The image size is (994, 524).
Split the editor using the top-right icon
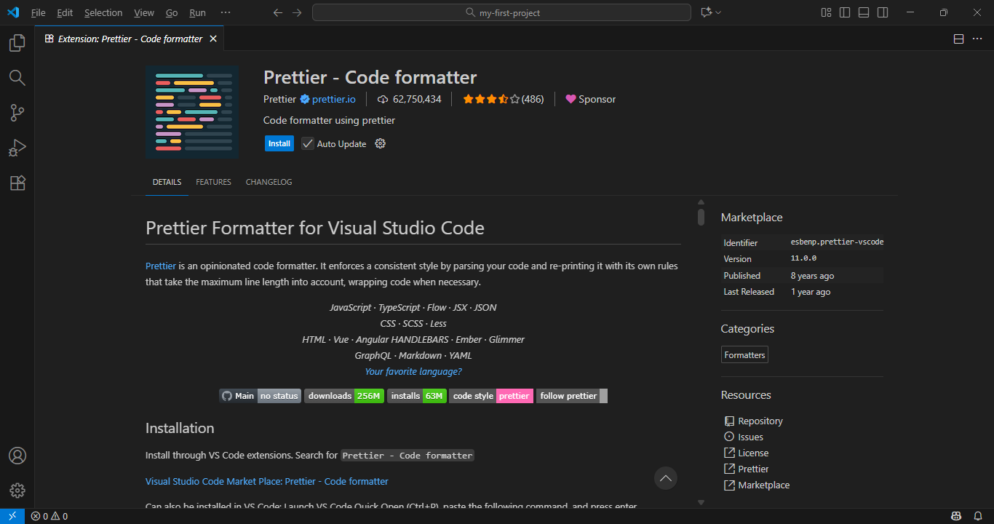point(958,39)
